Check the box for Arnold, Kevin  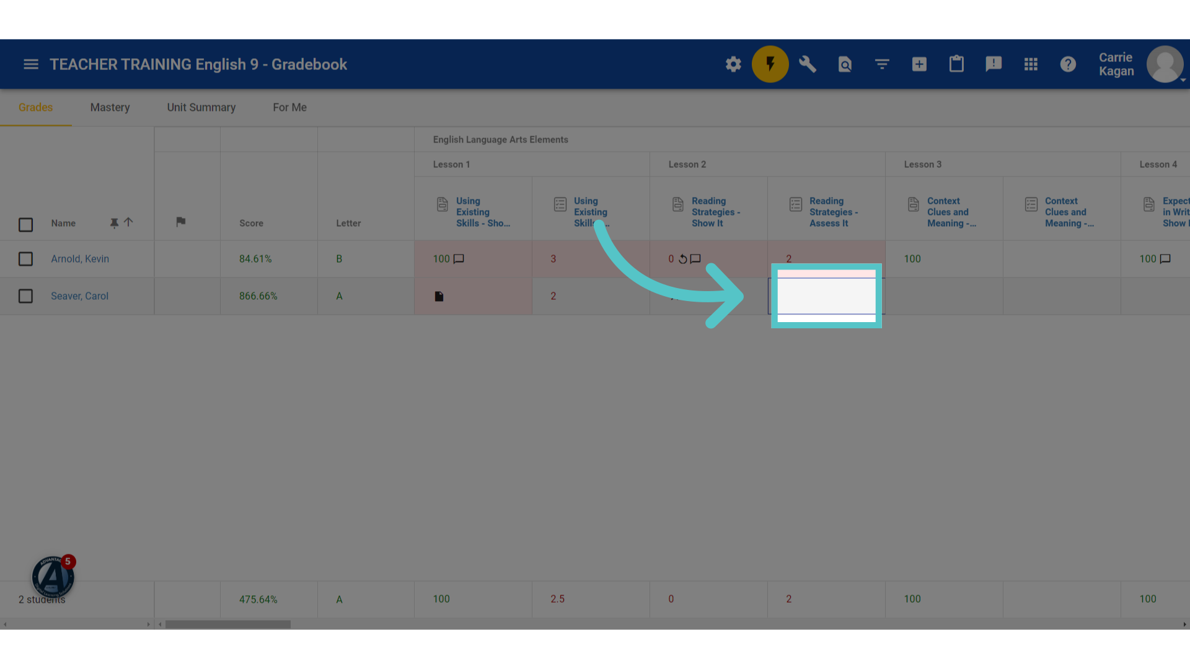pyautogui.click(x=25, y=259)
